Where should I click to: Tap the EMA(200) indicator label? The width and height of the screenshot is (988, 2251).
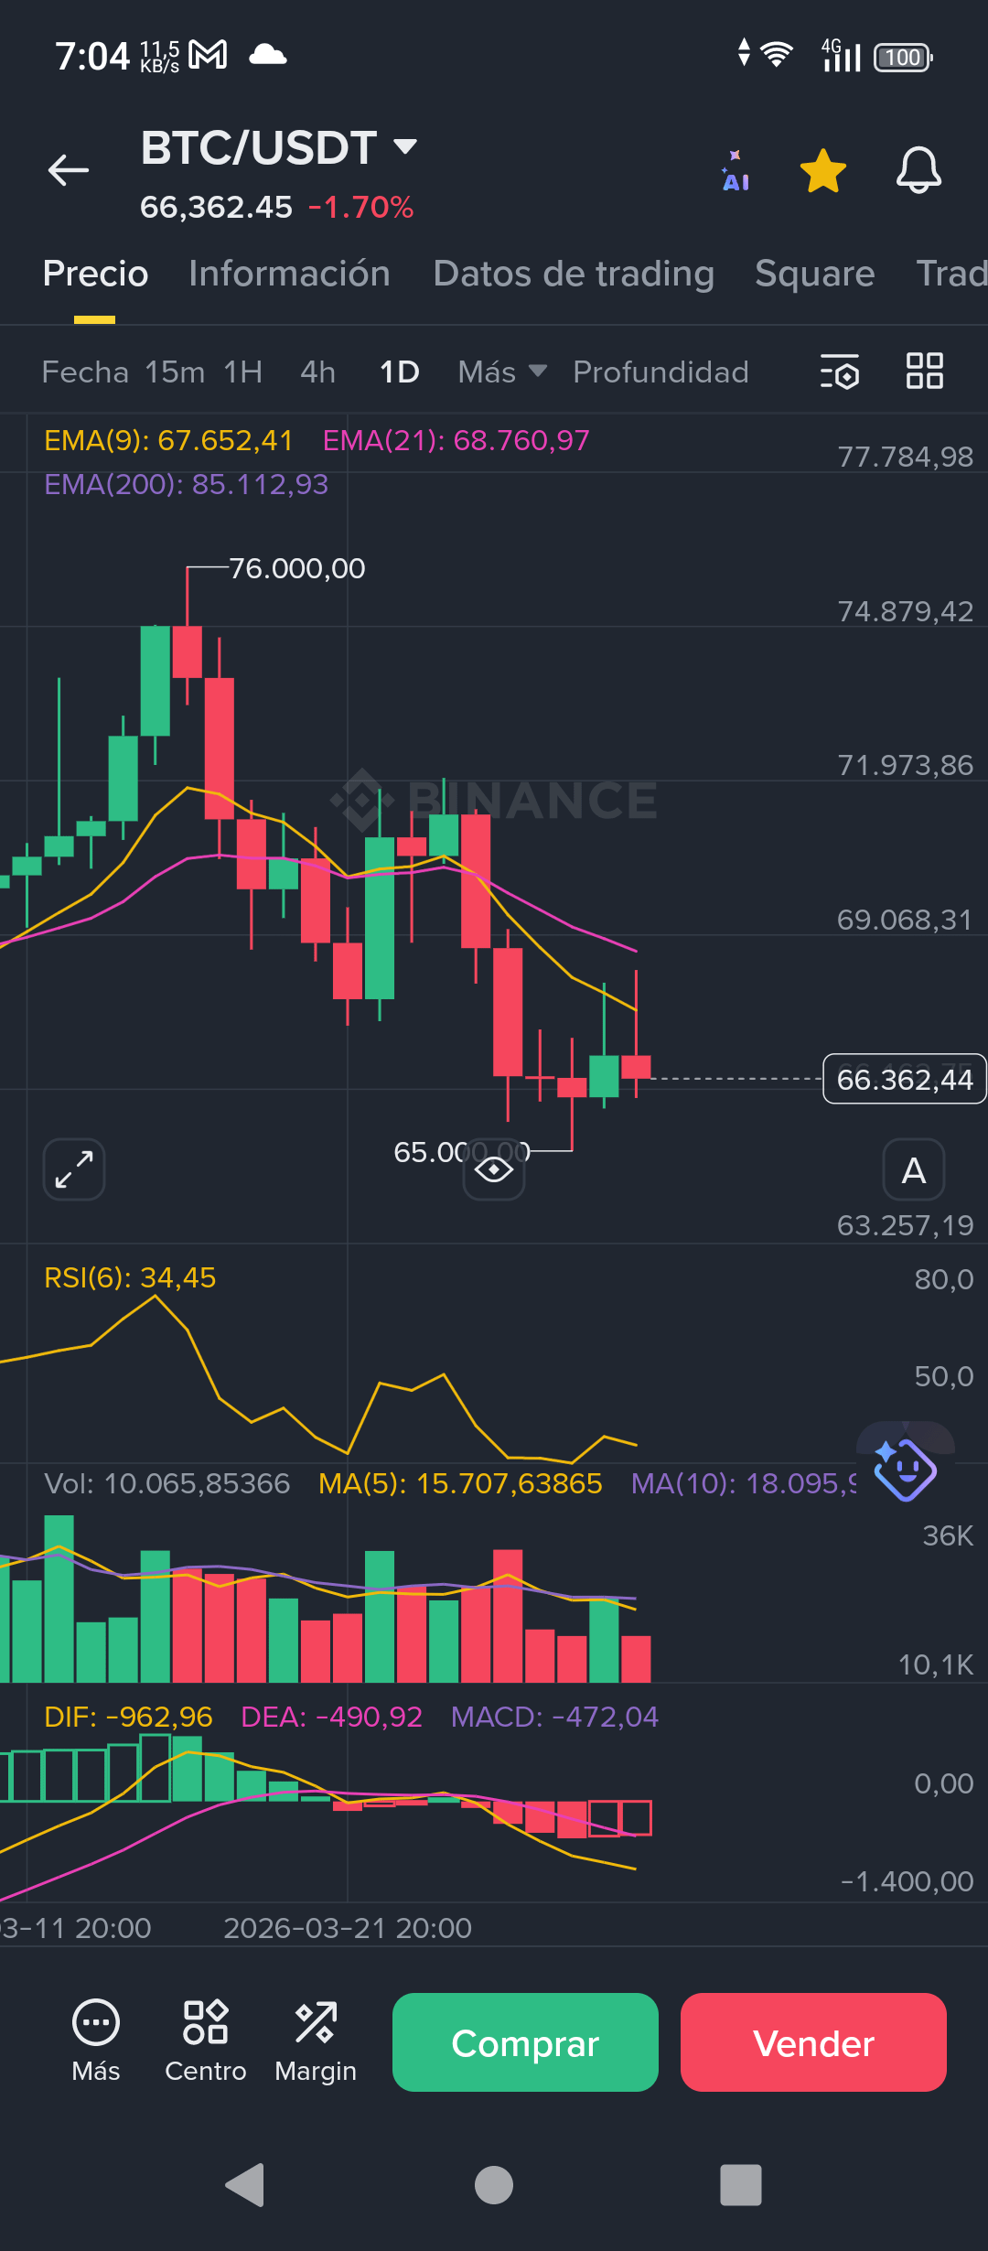(x=186, y=484)
